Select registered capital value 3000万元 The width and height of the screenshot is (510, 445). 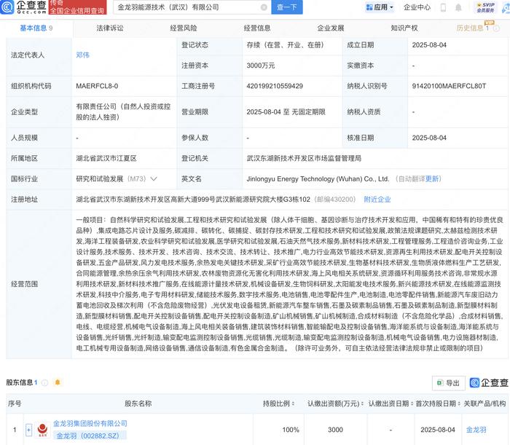pos(261,66)
